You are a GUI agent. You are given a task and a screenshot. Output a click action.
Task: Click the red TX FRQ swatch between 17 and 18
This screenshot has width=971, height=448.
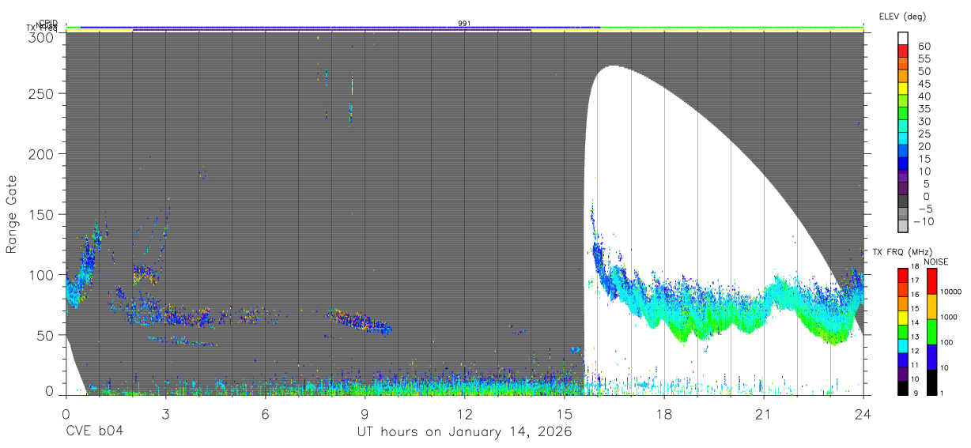pos(901,275)
